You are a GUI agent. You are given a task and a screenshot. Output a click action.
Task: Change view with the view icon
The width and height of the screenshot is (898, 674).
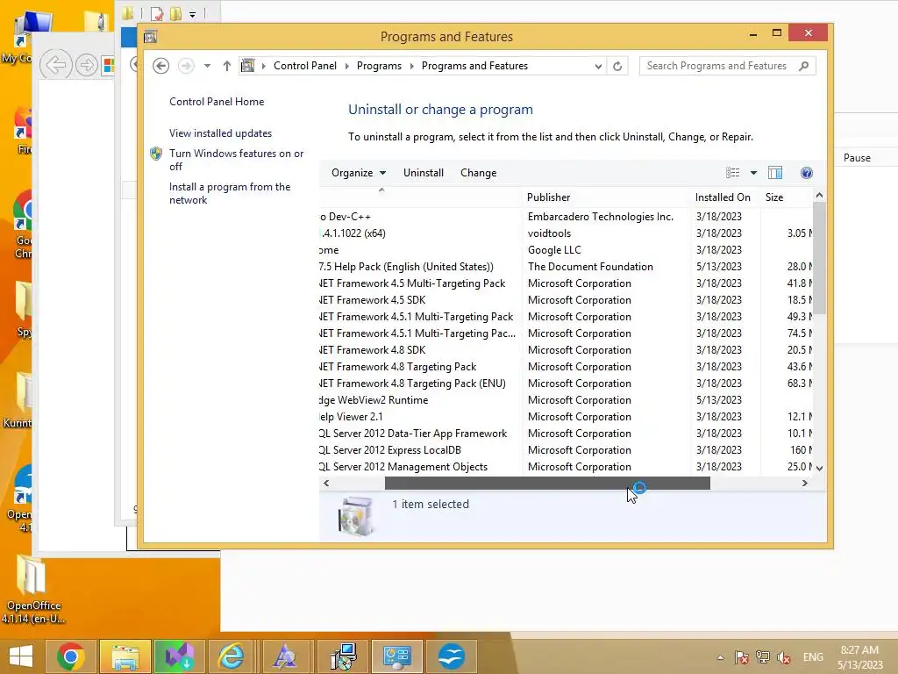(732, 173)
